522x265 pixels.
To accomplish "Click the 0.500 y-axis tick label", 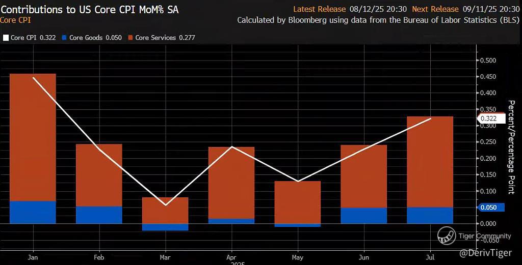I will pos(488,61).
